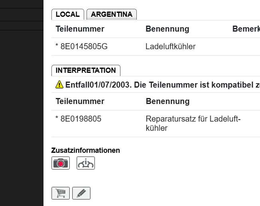Select the INTERPRETATION tab
Viewport: 260px width, 206px height.
click(86, 70)
